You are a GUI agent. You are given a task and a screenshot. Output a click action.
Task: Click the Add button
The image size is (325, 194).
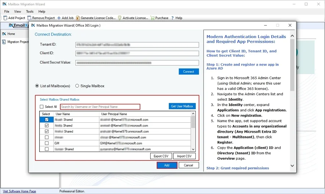[x=167, y=165]
